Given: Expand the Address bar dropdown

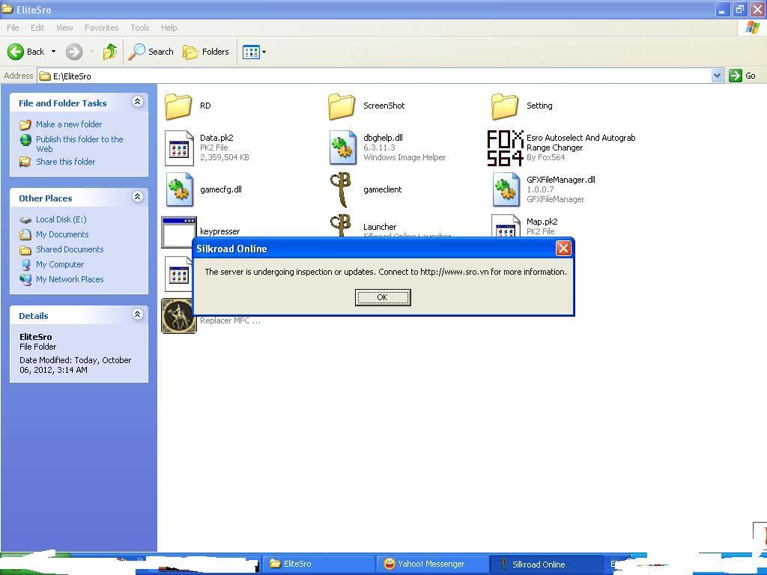Looking at the screenshot, I should click(717, 76).
